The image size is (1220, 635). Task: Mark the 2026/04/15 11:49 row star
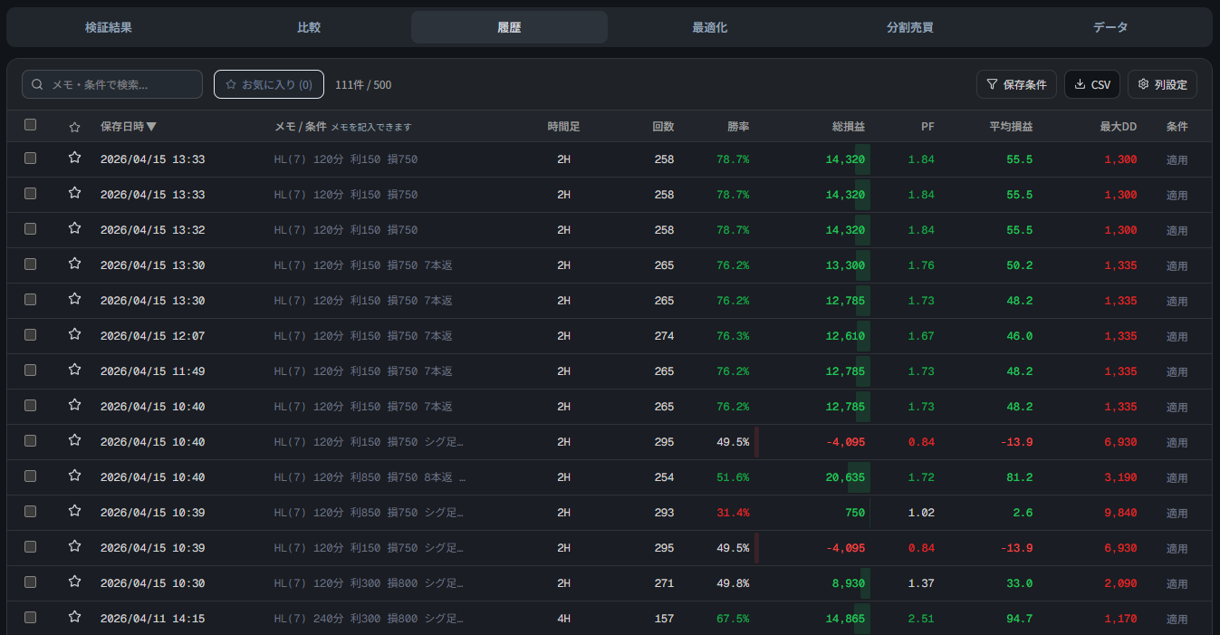pyautogui.click(x=75, y=370)
